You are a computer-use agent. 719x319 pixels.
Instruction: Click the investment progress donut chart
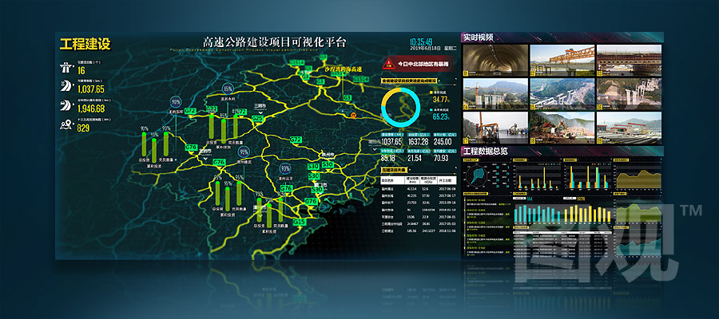[401, 108]
